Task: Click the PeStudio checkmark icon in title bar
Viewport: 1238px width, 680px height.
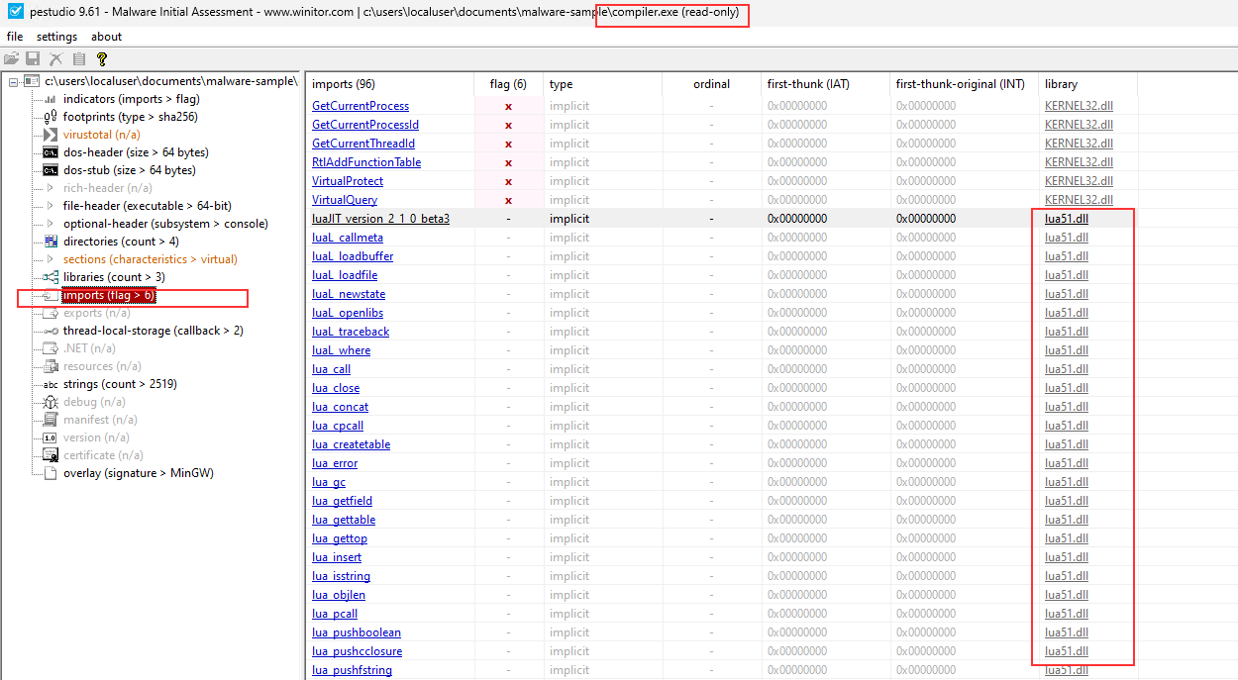Action: [14, 11]
